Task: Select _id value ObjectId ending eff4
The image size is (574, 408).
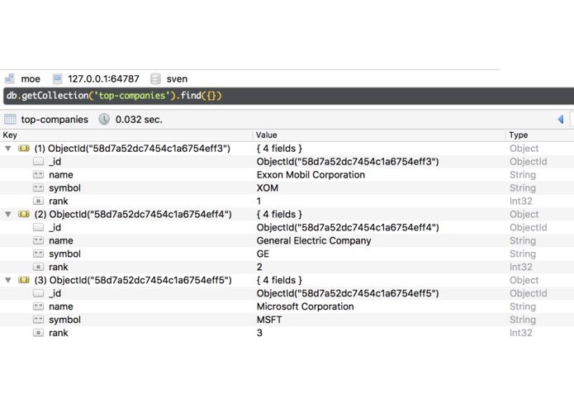Action: 348,227
